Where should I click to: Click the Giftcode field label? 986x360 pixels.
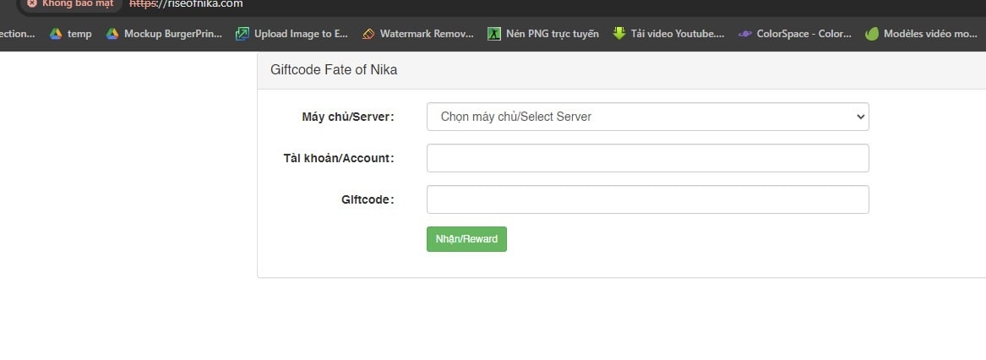[x=368, y=199]
